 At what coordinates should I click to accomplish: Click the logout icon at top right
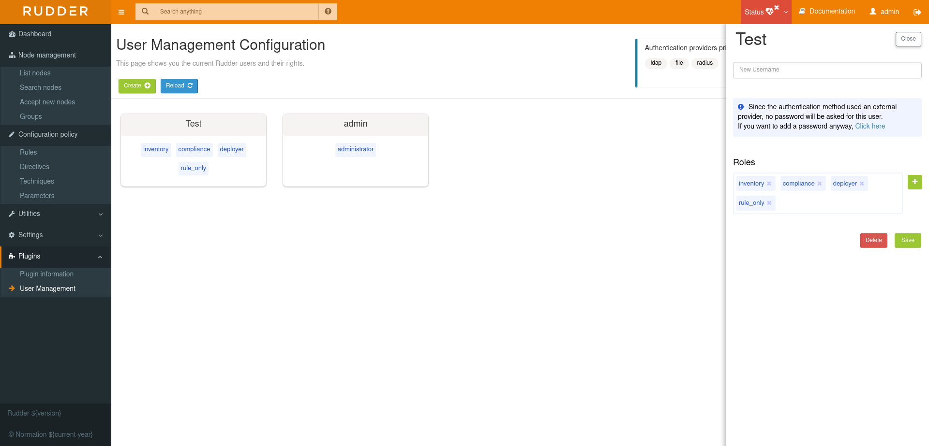pyautogui.click(x=917, y=12)
